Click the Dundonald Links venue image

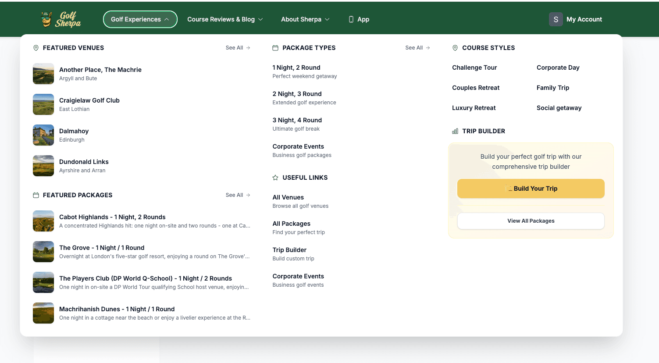43,166
